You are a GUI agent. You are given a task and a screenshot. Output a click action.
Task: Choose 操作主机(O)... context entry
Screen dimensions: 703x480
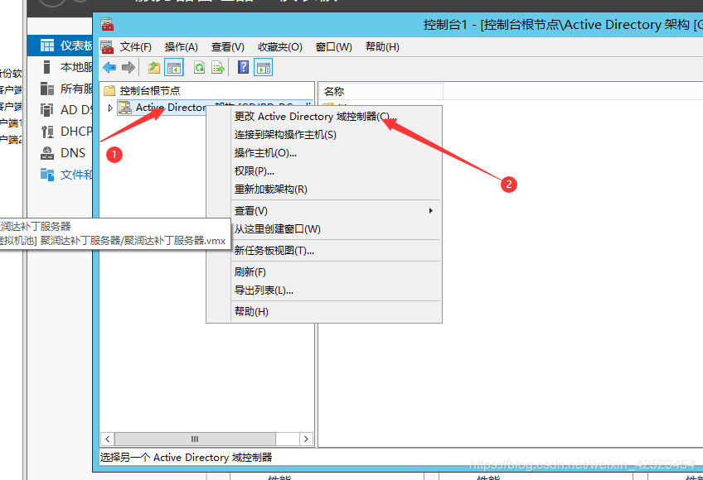pyautogui.click(x=324, y=153)
